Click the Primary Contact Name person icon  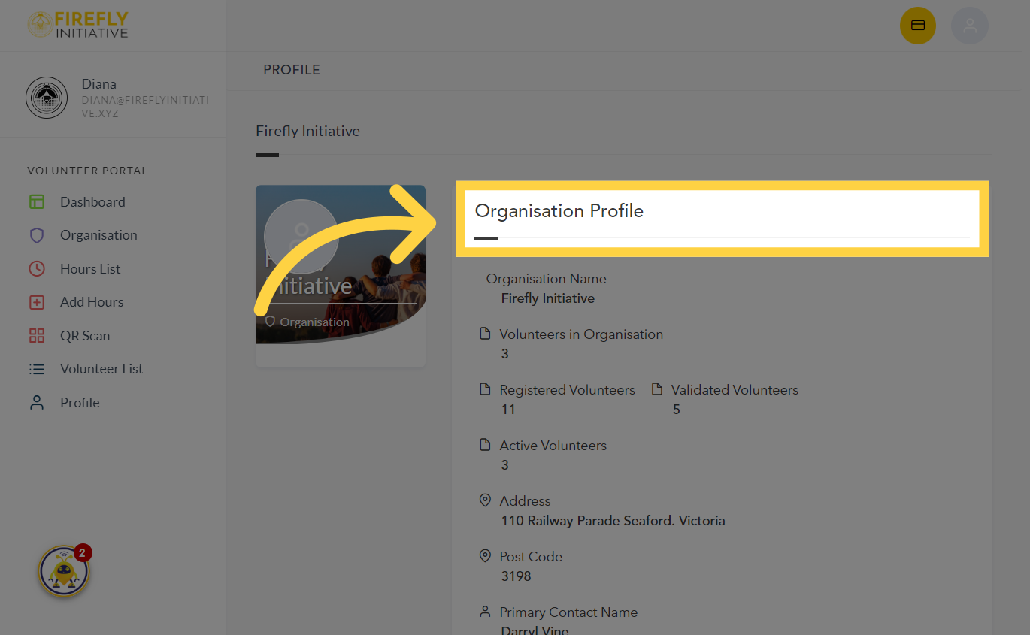(x=484, y=611)
